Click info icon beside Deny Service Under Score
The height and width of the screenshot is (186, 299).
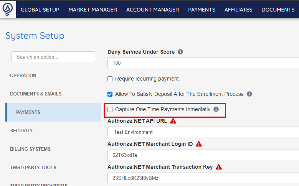click(x=180, y=52)
